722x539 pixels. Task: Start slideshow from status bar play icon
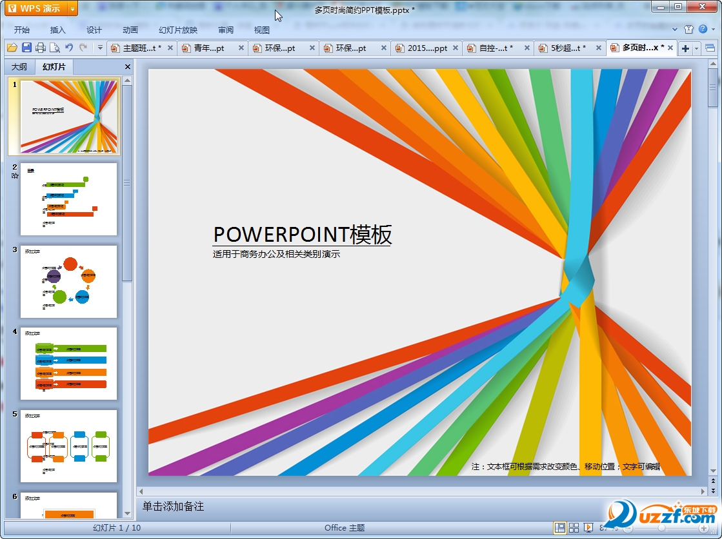[588, 528]
